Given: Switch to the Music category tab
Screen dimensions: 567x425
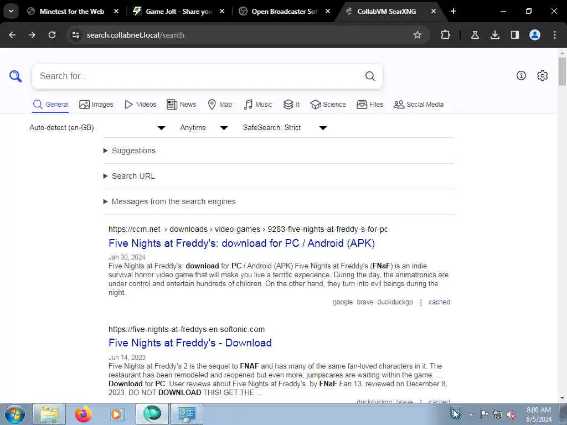Looking at the screenshot, I should click(258, 105).
